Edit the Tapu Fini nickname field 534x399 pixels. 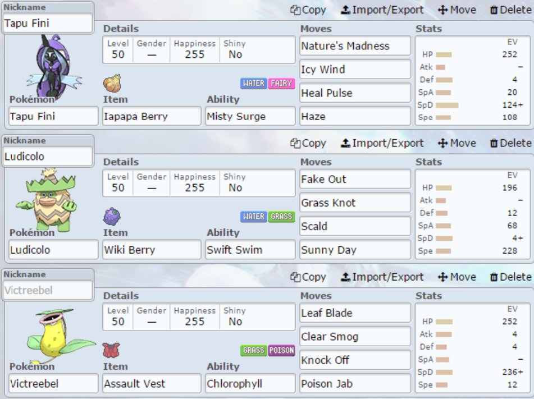[x=48, y=23]
